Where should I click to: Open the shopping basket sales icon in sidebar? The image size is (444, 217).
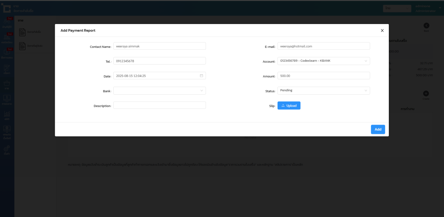(x=7, y=84)
